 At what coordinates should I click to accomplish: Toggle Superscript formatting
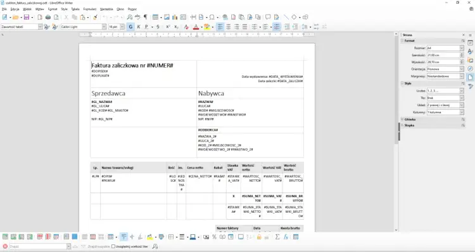pyautogui.click(x=168, y=27)
